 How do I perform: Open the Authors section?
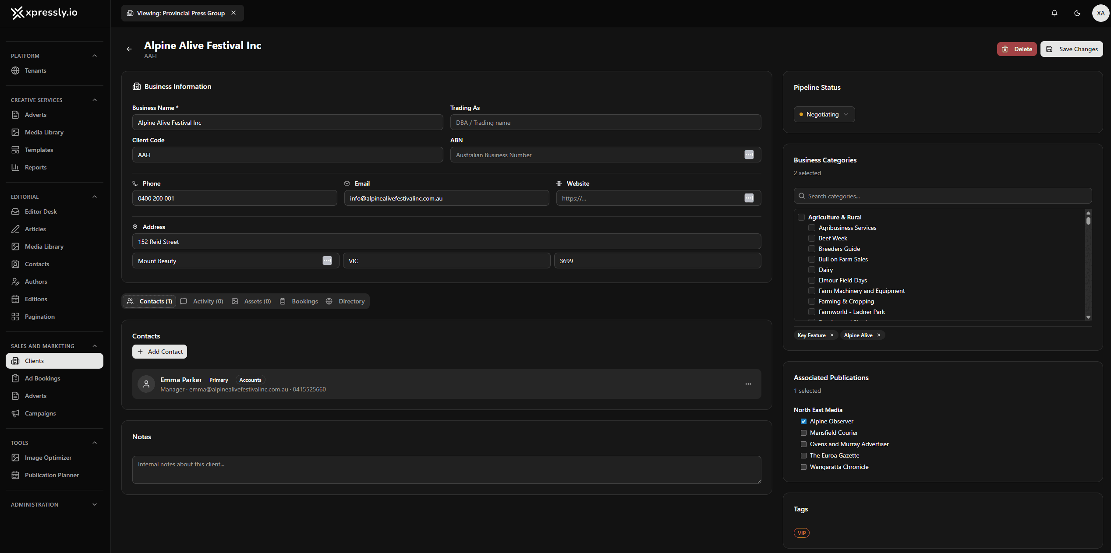(x=35, y=281)
